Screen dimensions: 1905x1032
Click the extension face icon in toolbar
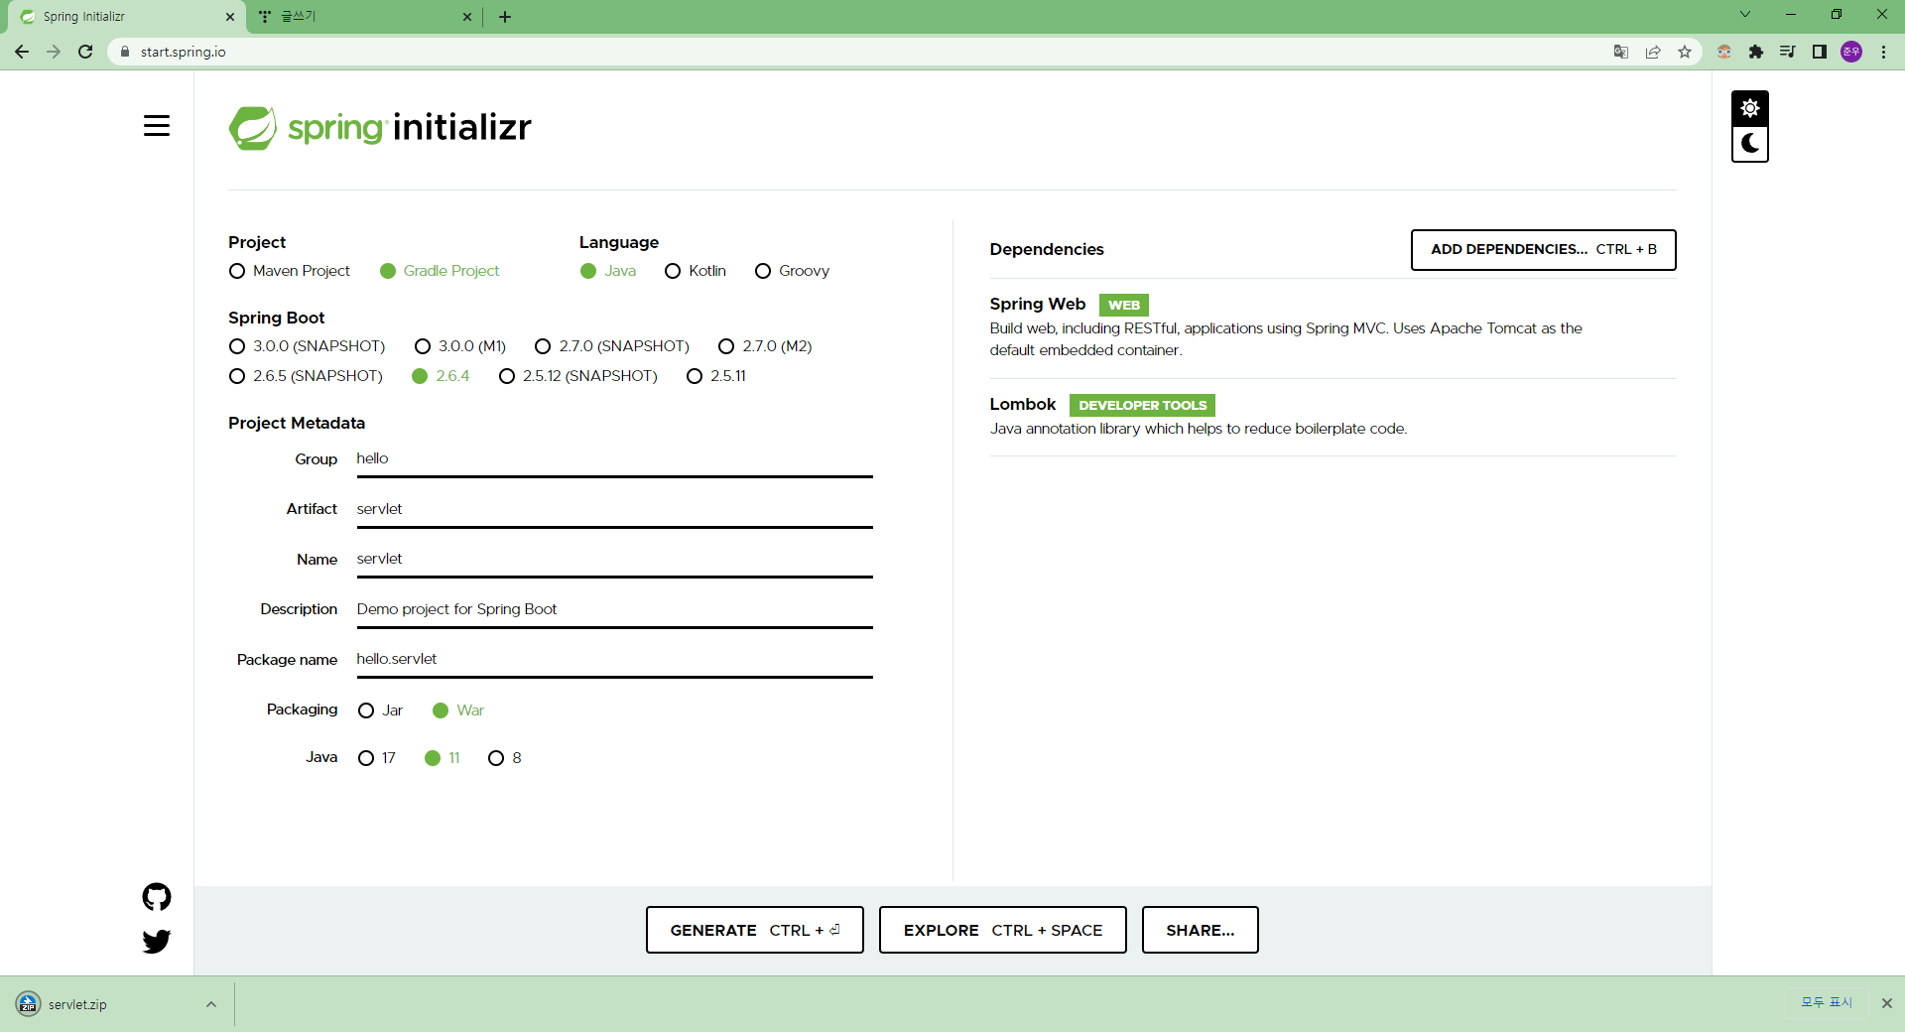click(x=1724, y=52)
